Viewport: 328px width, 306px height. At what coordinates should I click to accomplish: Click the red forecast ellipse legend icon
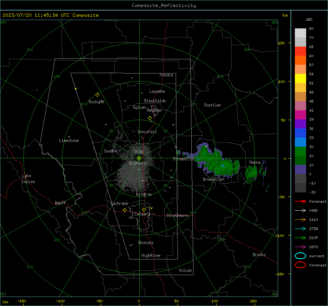click(x=300, y=265)
